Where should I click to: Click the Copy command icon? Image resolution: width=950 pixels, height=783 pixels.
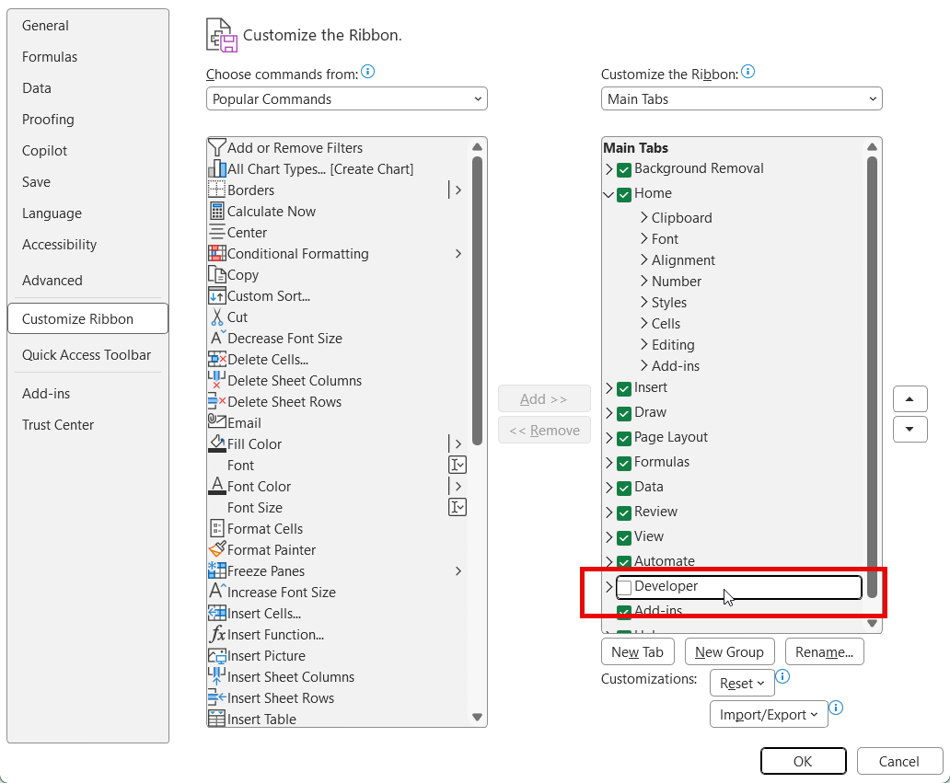[217, 275]
